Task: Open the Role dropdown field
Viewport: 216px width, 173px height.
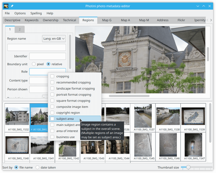Action: (x=48, y=71)
